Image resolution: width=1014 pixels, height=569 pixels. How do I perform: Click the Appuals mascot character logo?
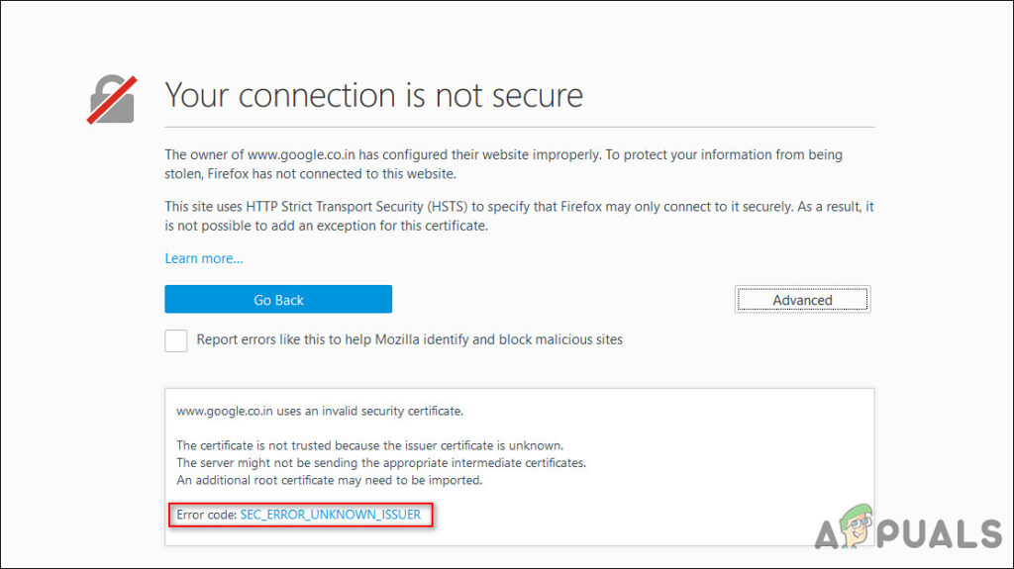pyautogui.click(x=855, y=526)
